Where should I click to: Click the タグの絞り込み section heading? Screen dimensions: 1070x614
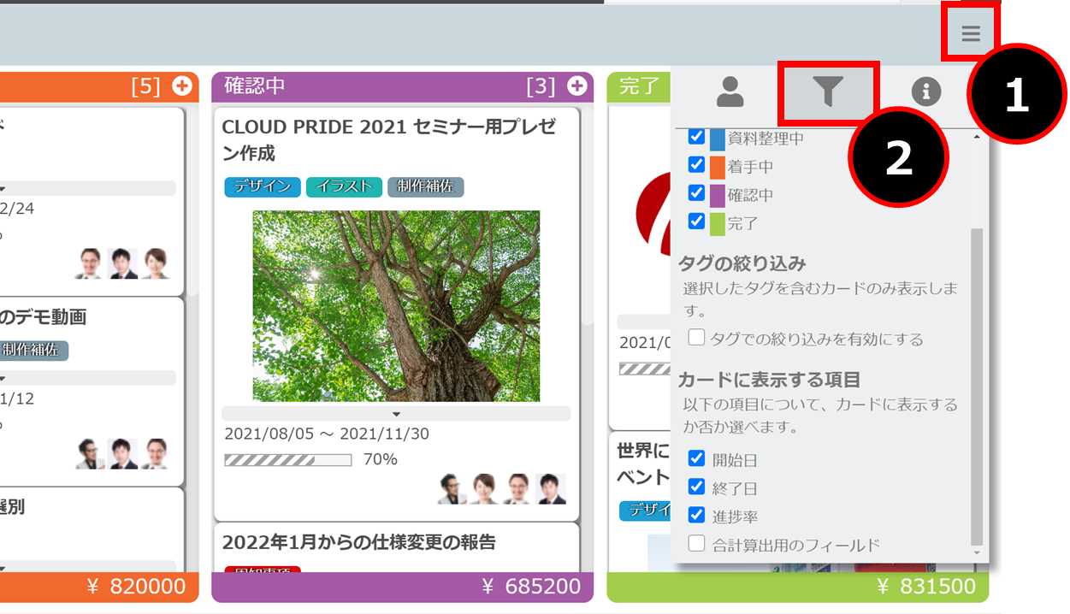click(742, 263)
